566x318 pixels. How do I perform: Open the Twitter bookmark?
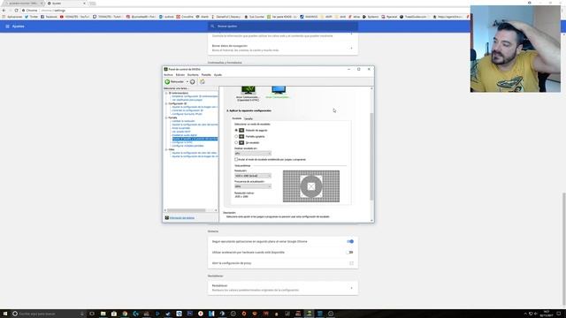[x=32, y=17]
